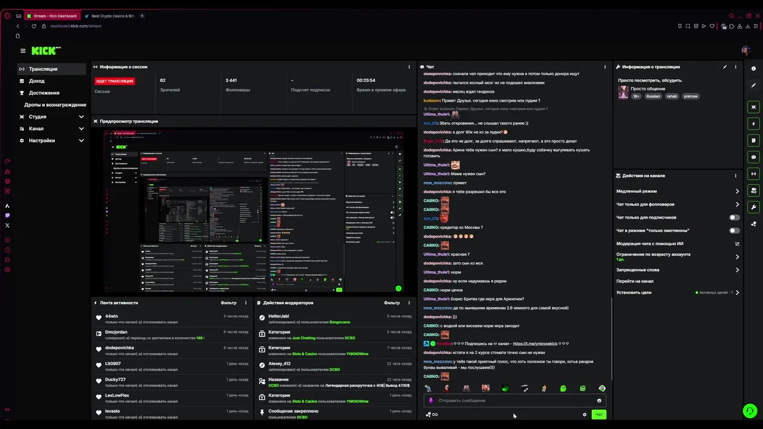Click the Просто общение category thumbnail
Image resolution: width=763 pixels, height=429 pixels.
(623, 92)
